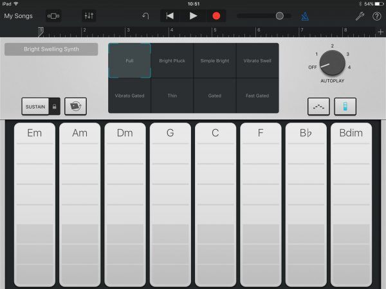Play the F chord strip
The width and height of the screenshot is (386, 289).
(x=261, y=204)
